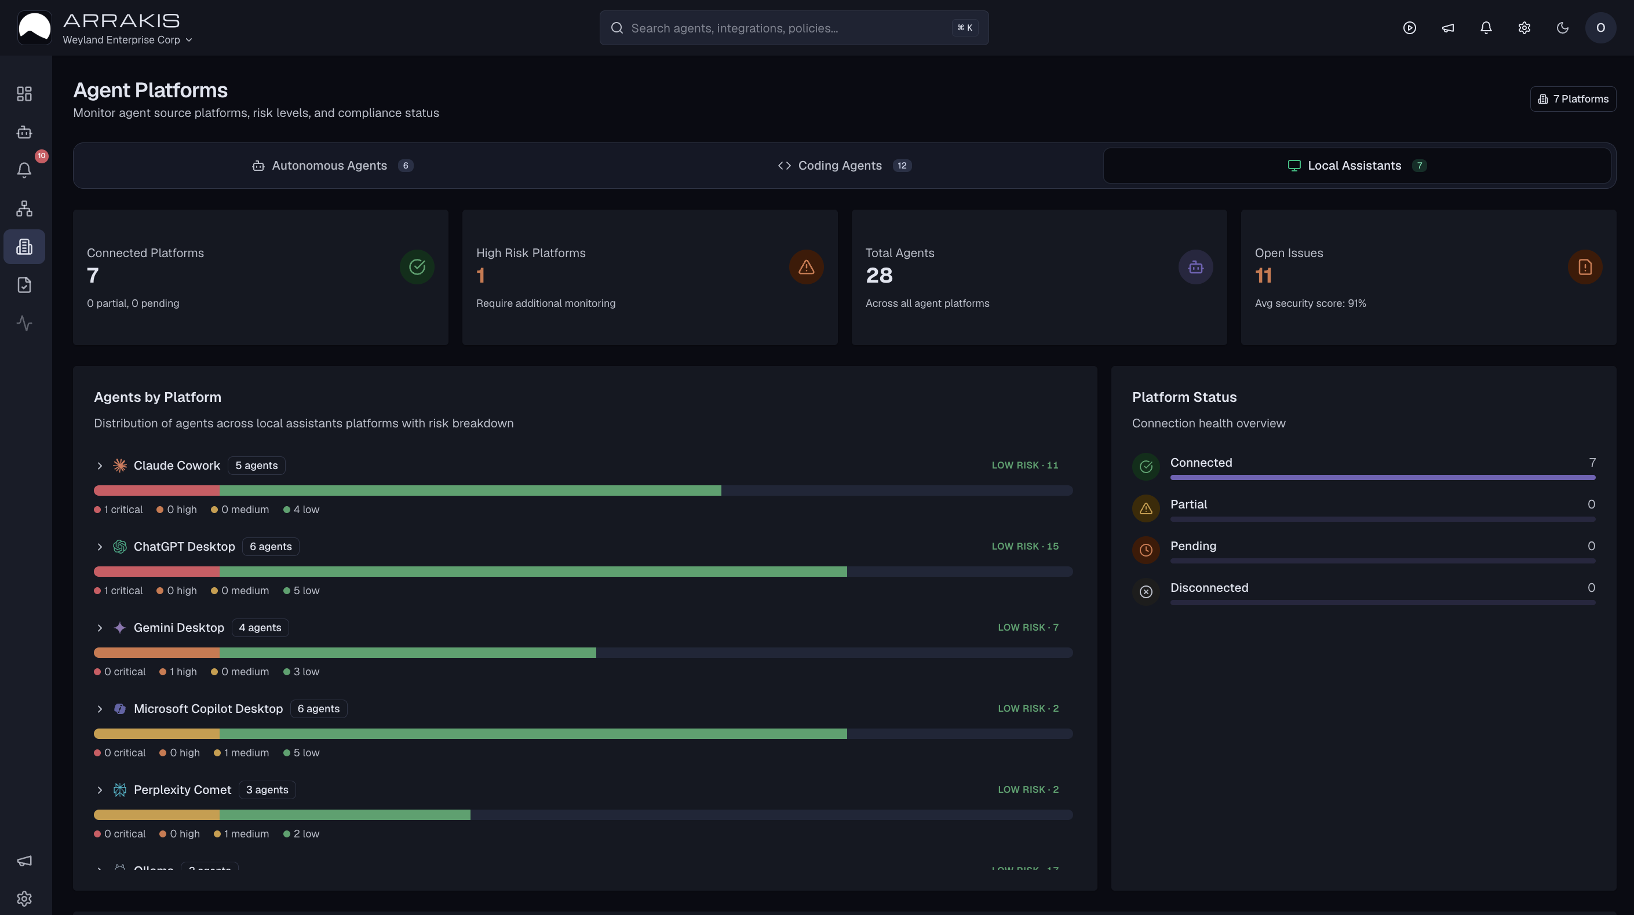Click 'Avg security score: 91%' text
The width and height of the screenshot is (1634, 915).
point(1311,303)
